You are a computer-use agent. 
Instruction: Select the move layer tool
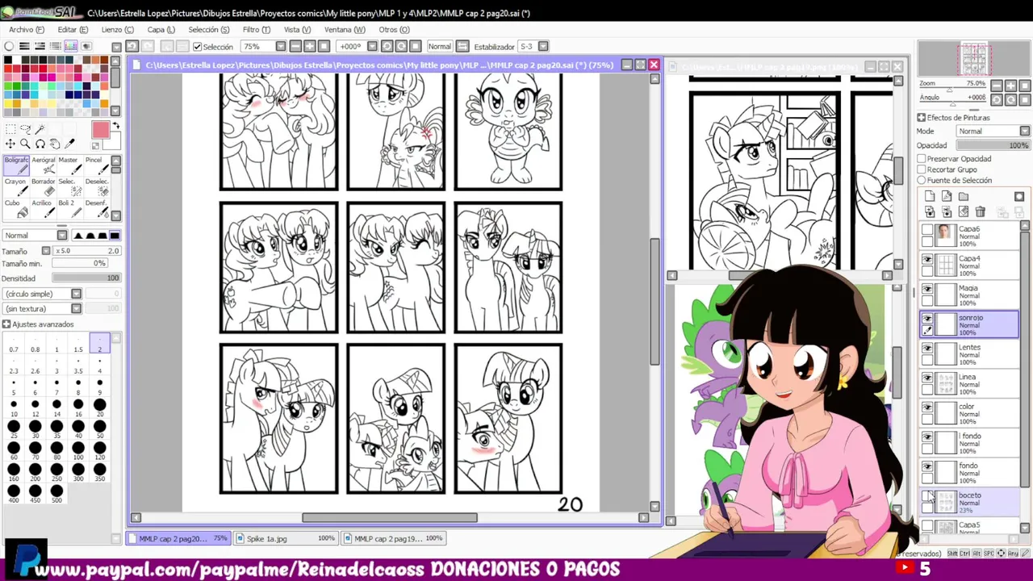pyautogui.click(x=10, y=144)
